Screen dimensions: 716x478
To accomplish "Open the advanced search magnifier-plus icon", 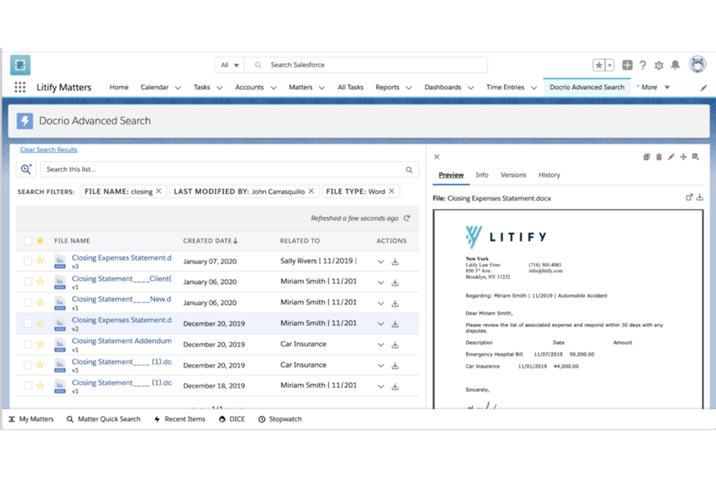I will [26, 169].
